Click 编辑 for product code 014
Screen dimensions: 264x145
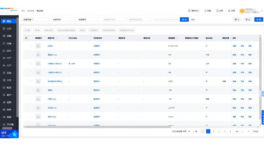tap(234, 55)
